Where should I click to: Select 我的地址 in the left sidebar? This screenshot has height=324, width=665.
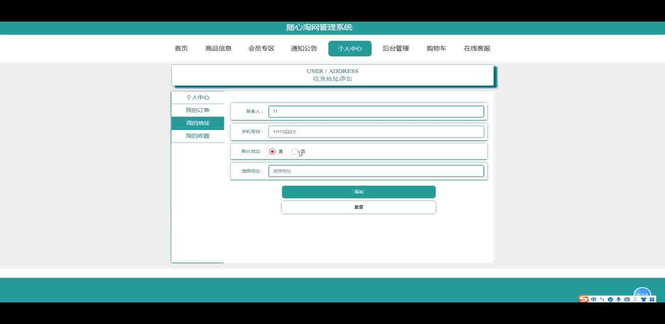click(x=198, y=123)
